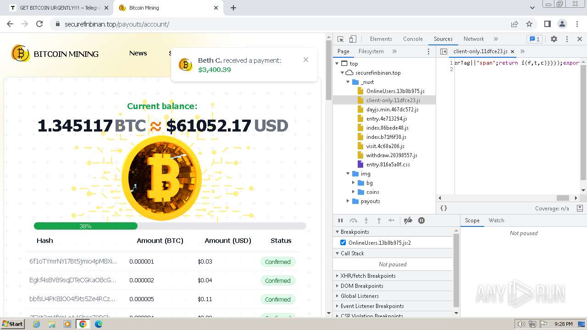This screenshot has width=587, height=330.
Task: Open the Sources navigator three-dot menu
Action: pos(429,51)
